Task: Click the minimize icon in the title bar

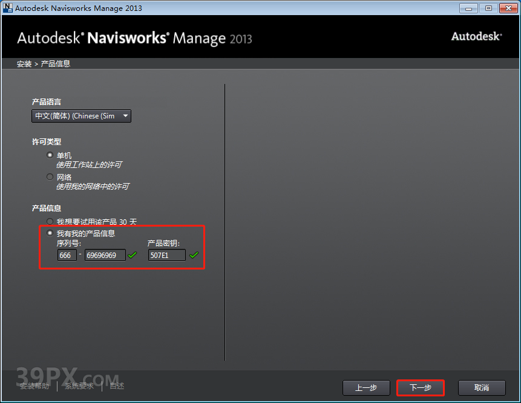Action: point(468,8)
